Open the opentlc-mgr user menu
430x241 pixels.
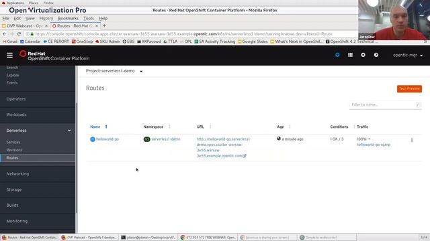pyautogui.click(x=408, y=55)
